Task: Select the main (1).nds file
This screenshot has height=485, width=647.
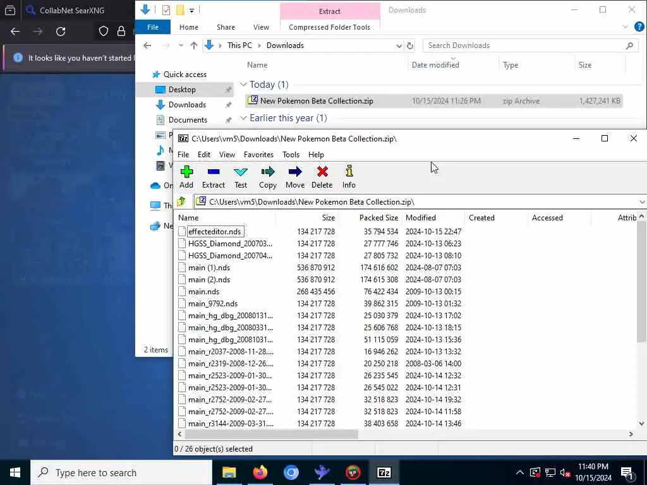Action: tap(209, 268)
